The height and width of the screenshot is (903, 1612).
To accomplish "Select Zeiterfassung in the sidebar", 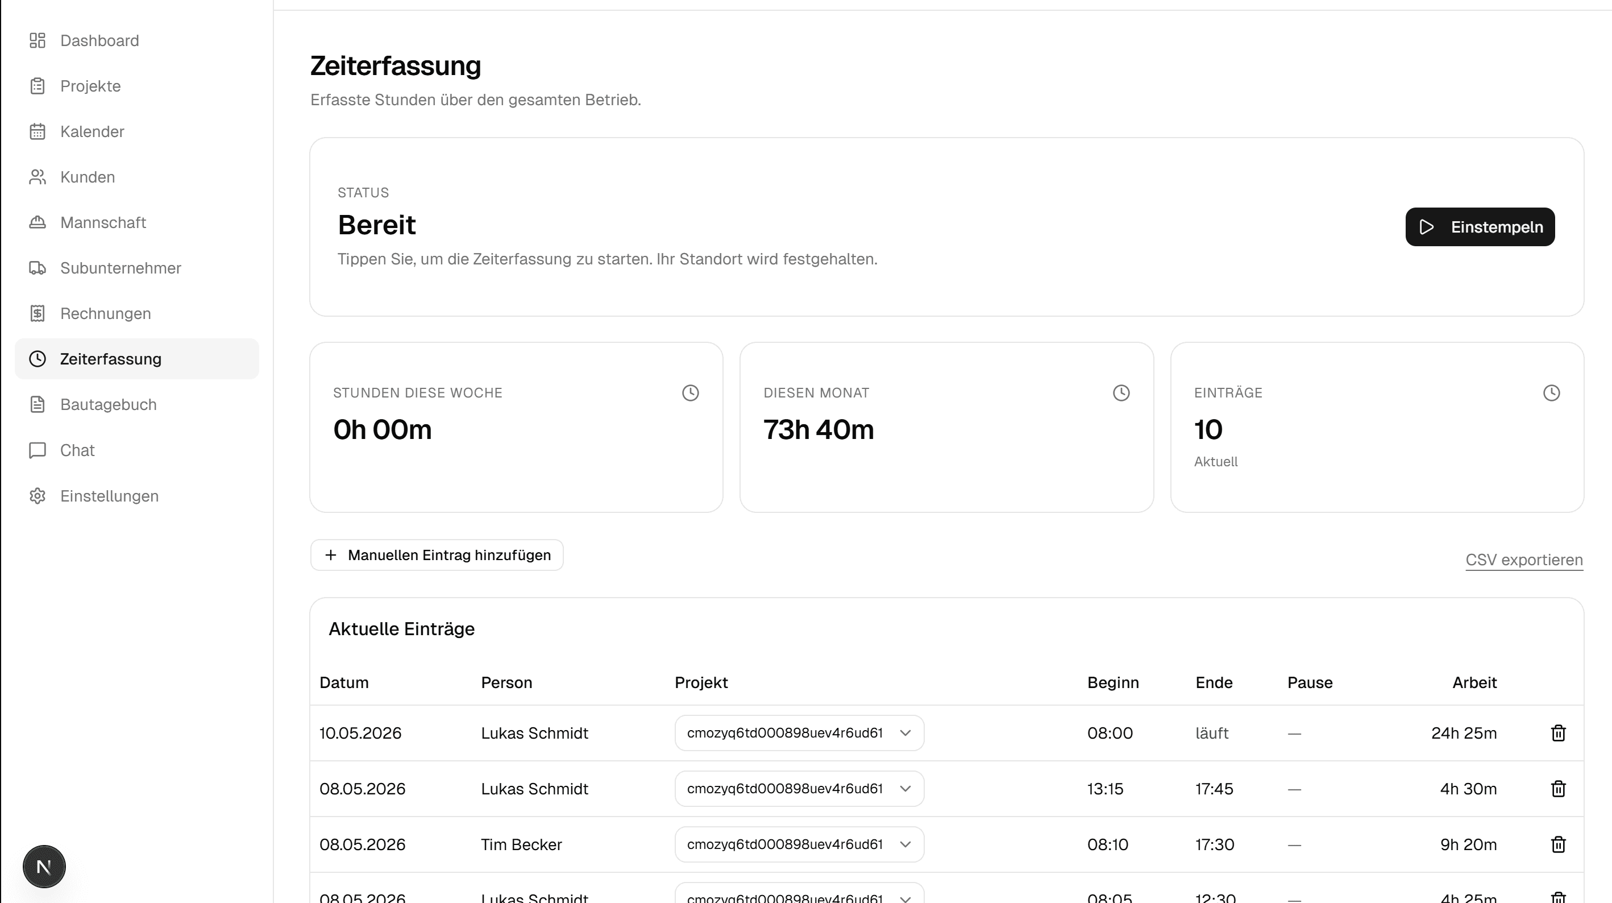I will 137,359.
